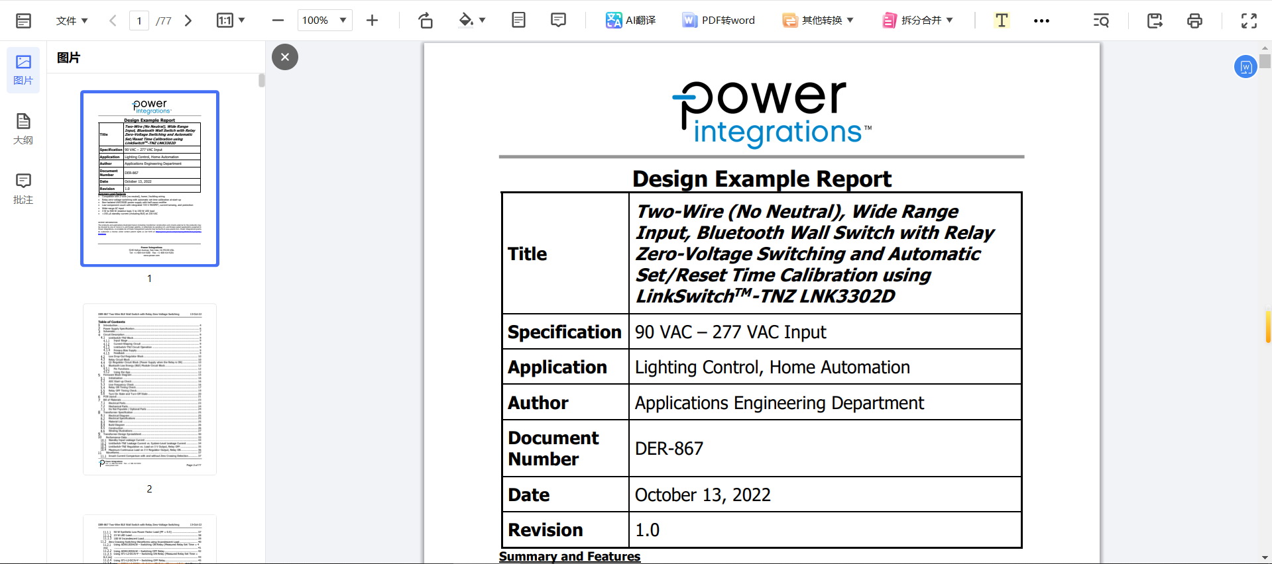Click the Revision 1.0 value cell
Image resolution: width=1272 pixels, height=564 pixels.
825,530
